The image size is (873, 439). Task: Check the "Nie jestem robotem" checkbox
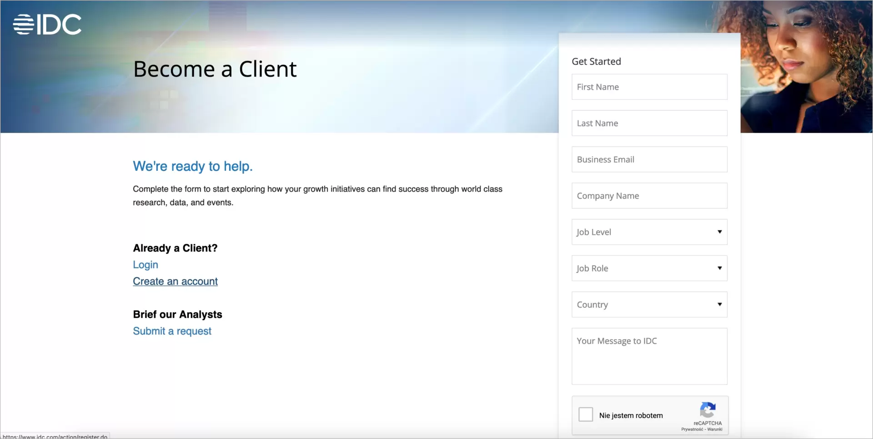pyautogui.click(x=585, y=414)
